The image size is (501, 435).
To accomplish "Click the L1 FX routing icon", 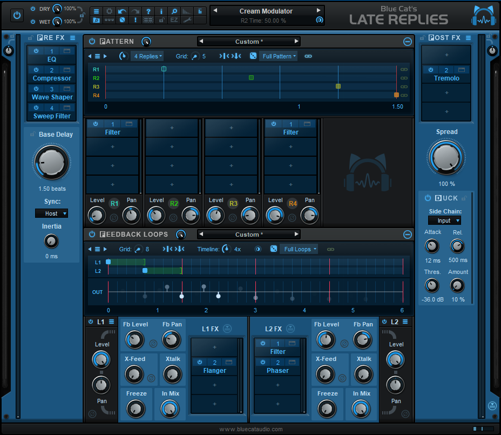I will 227,329.
